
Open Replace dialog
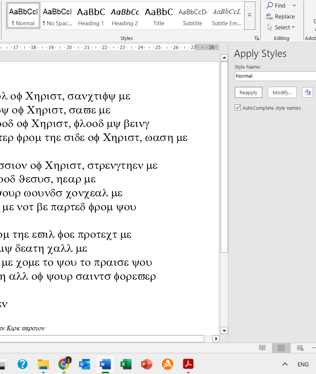pos(281,17)
